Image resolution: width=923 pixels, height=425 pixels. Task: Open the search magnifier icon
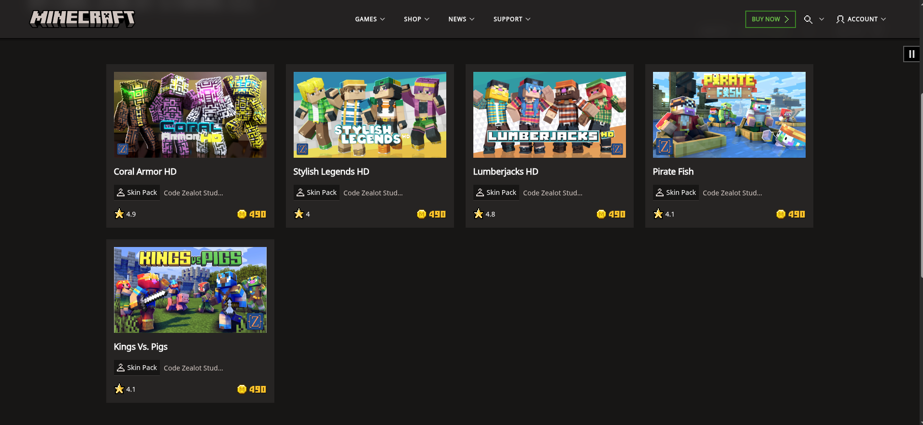pyautogui.click(x=808, y=19)
